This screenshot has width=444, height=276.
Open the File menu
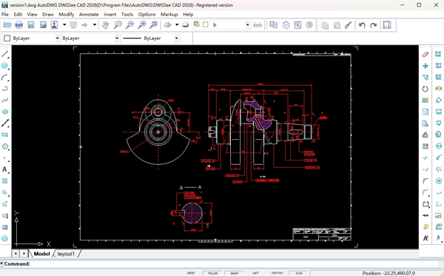(5, 14)
